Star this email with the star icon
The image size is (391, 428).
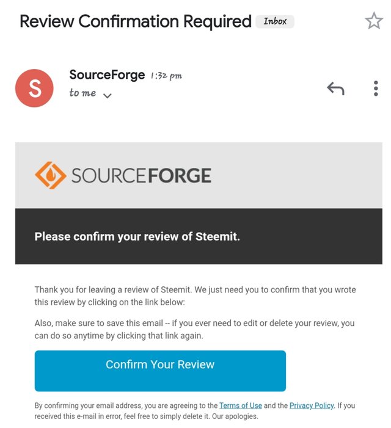373,21
